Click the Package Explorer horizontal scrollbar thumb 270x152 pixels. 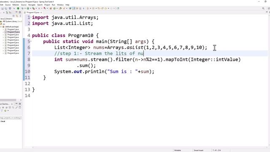coord(8,100)
